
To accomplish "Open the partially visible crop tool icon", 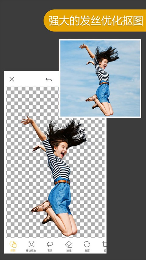I will (104, 244).
